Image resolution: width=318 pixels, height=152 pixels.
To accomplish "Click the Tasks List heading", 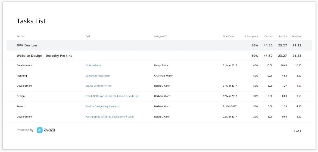I will click(x=31, y=21).
